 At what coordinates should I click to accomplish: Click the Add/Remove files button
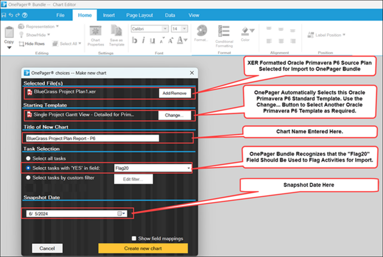pyautogui.click(x=175, y=93)
